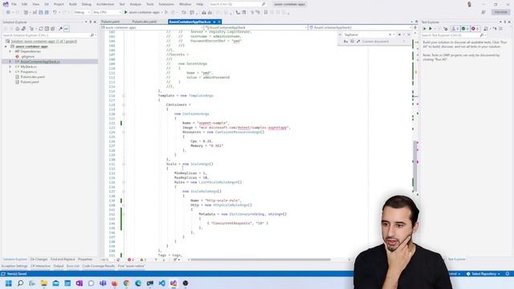Open the Windows Start menu
514x289 pixels.
(x=9, y=283)
